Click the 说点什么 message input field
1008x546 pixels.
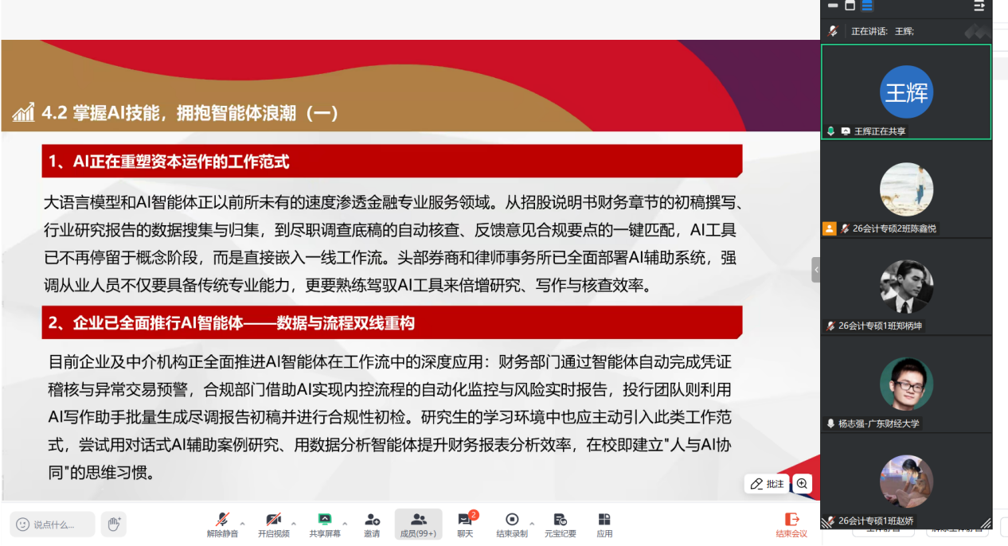click(53, 524)
